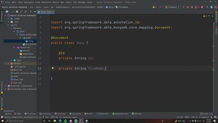The width and height of the screenshot is (218, 123).
Task: Close the Song.java tab
Action: point(53,12)
